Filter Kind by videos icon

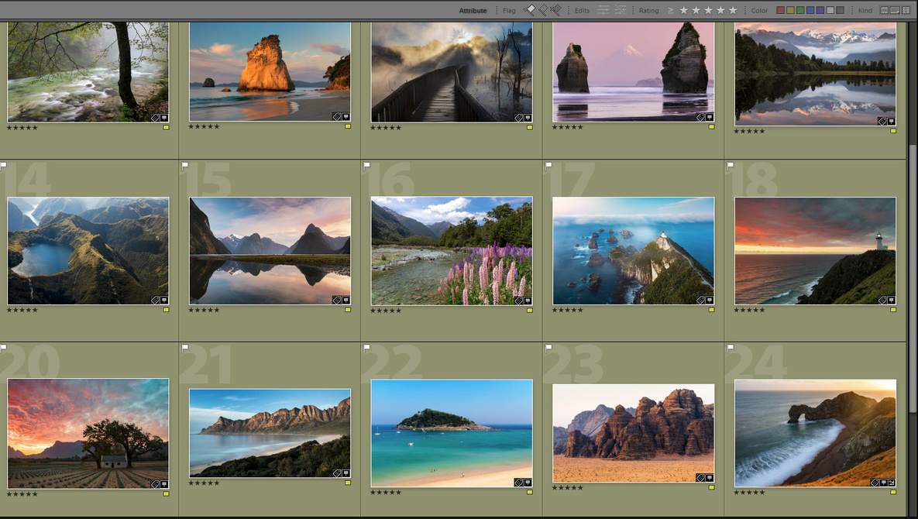coord(905,10)
